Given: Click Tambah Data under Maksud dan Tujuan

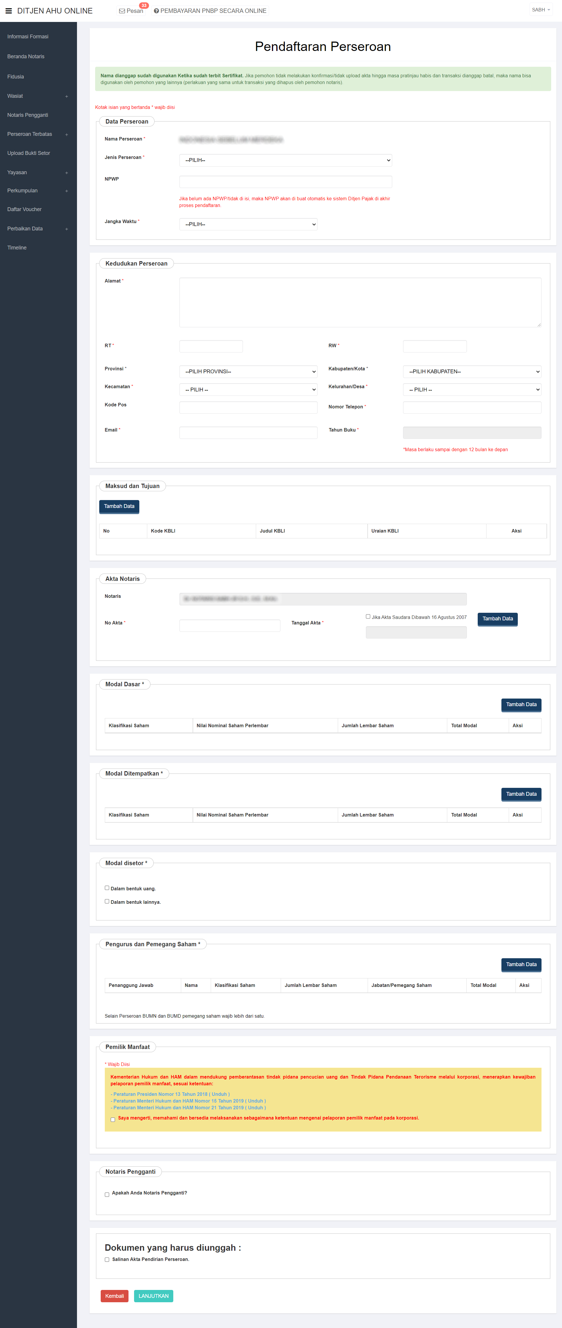Looking at the screenshot, I should tap(119, 506).
